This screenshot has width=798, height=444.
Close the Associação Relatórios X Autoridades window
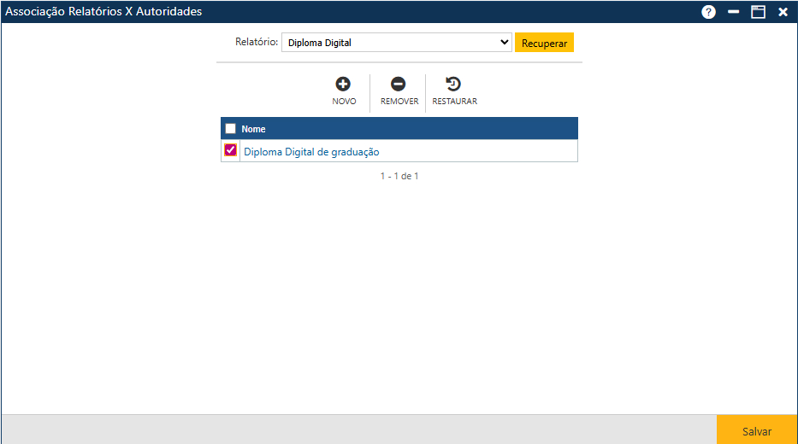coord(783,12)
